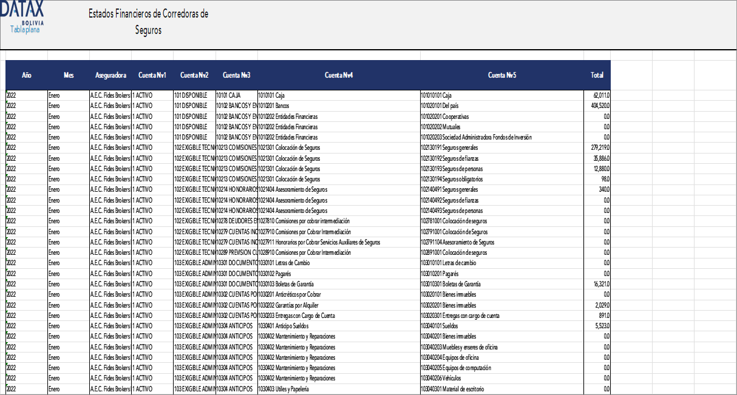Click the 102130192 Seguros de fianzas cell

pos(502,158)
